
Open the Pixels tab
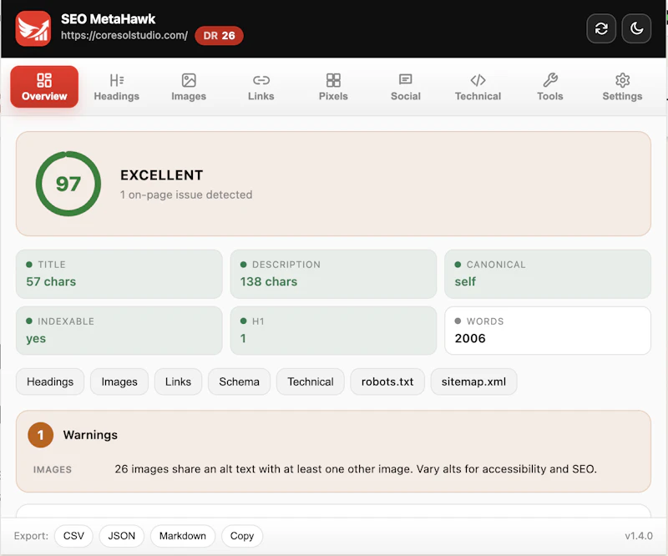333,87
